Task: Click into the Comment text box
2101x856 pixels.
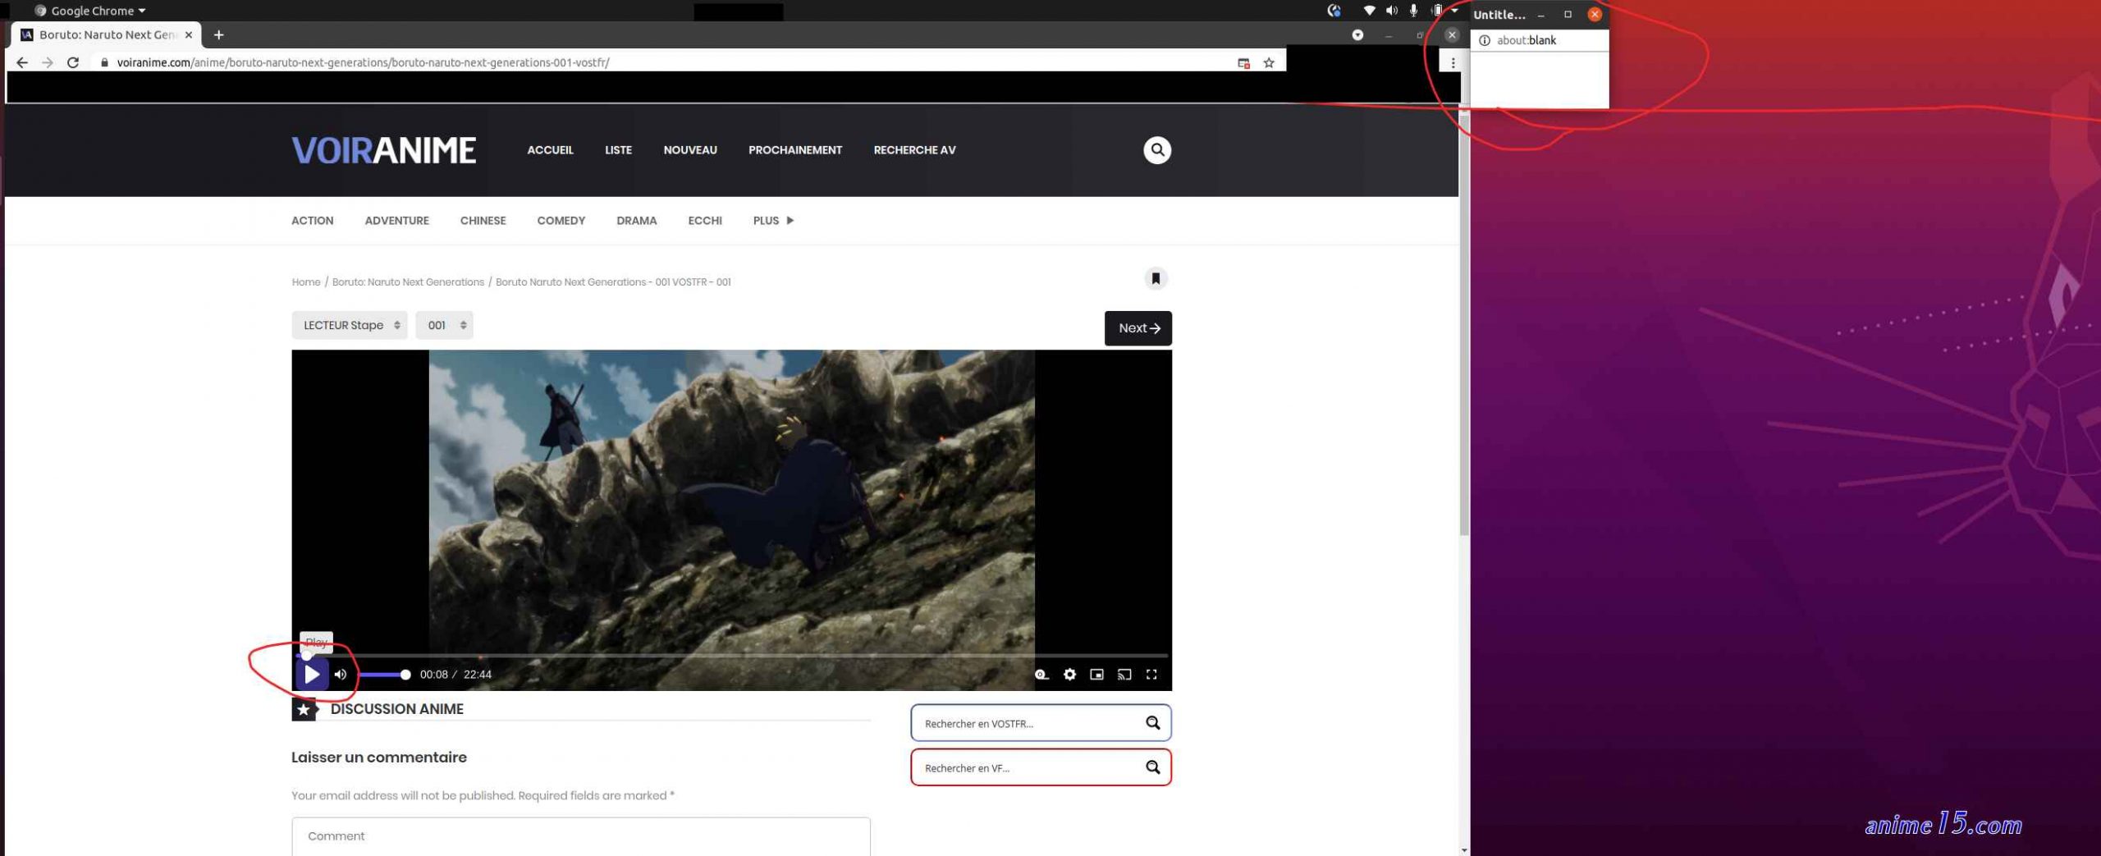Action: [x=580, y=836]
